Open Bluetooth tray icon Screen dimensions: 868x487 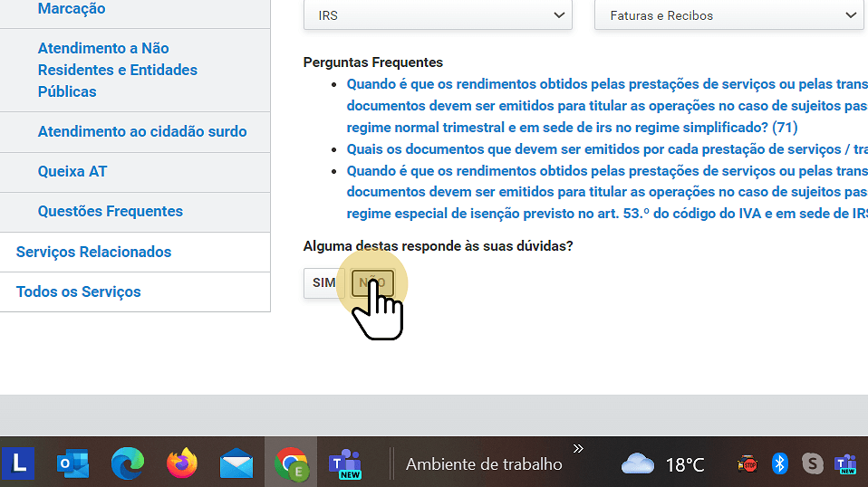pos(779,463)
